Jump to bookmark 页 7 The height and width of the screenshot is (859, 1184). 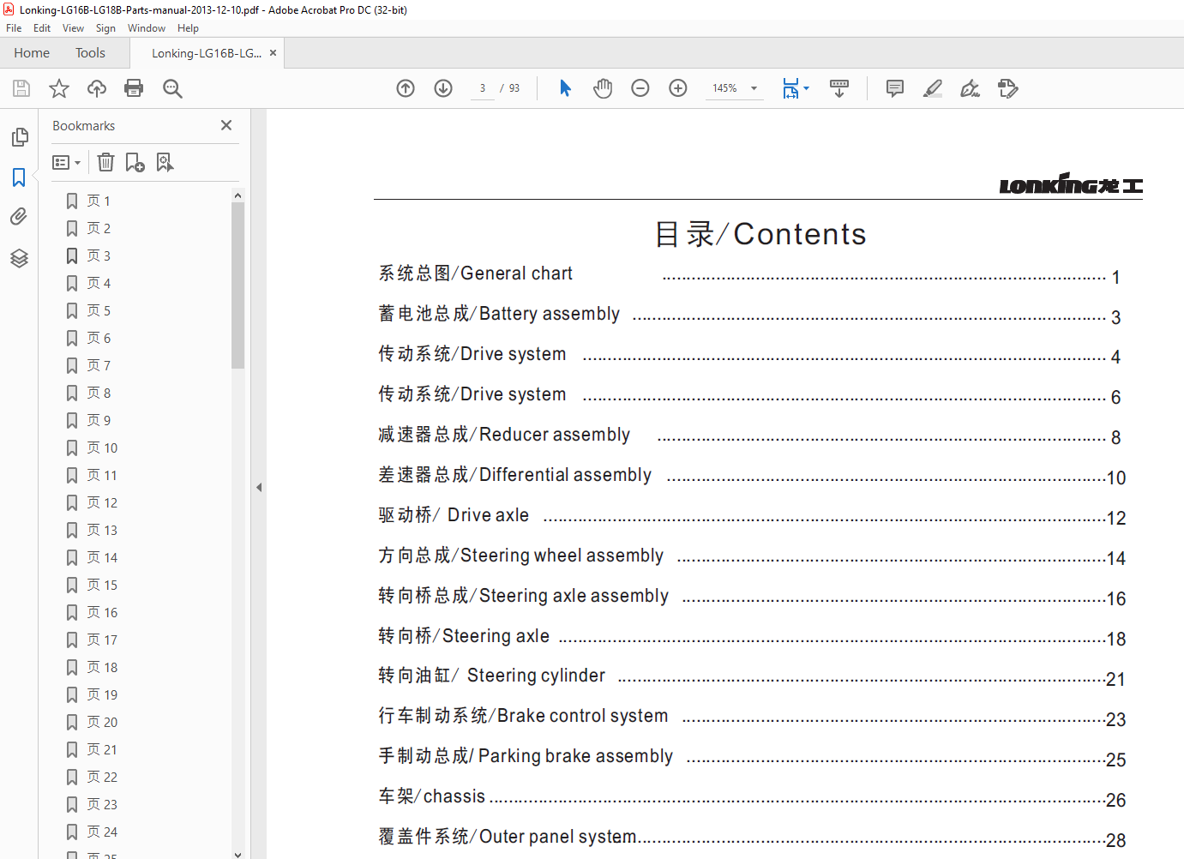click(x=99, y=365)
